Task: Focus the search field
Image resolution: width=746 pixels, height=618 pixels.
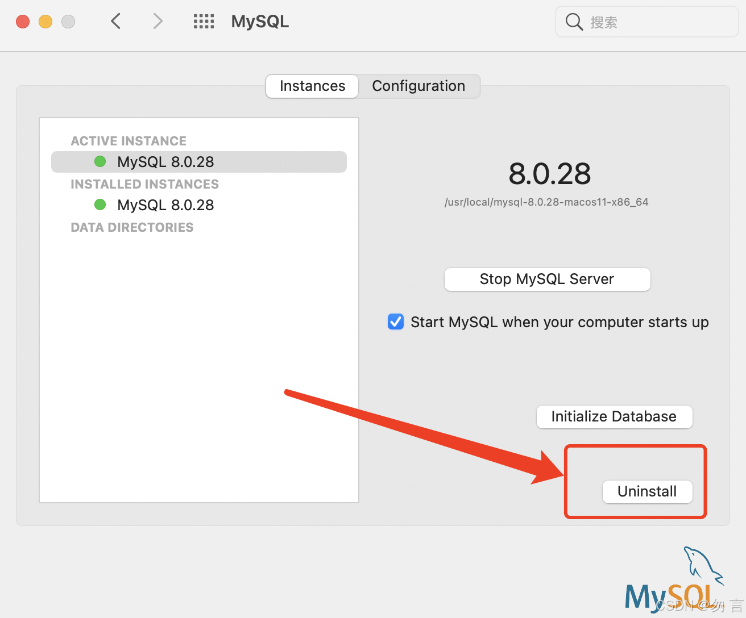Action: (646, 22)
